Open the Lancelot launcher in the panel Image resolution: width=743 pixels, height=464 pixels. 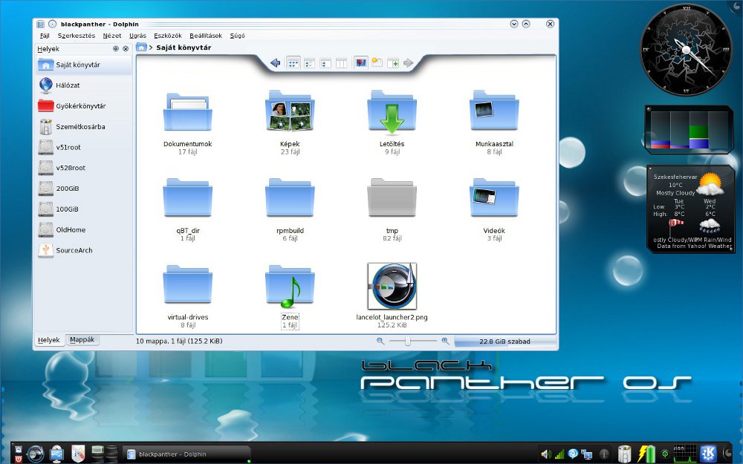coord(36,454)
